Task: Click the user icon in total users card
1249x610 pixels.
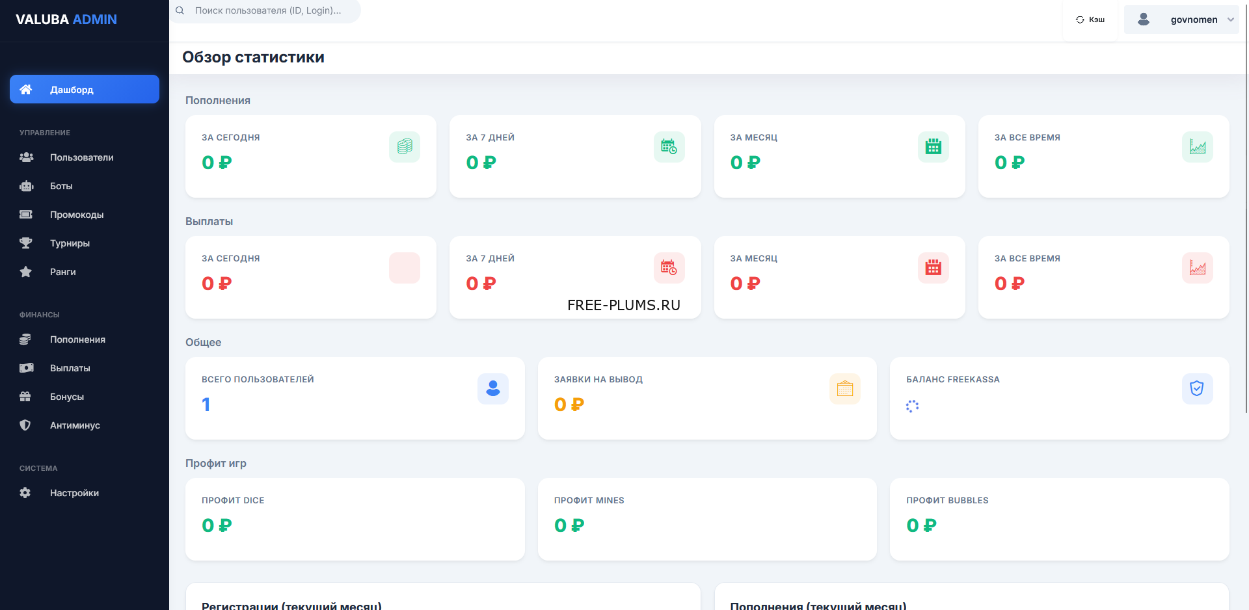Action: [x=492, y=389]
